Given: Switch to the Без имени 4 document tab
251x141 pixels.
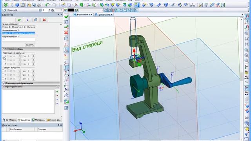Looking at the screenshot, I should 83,14.
